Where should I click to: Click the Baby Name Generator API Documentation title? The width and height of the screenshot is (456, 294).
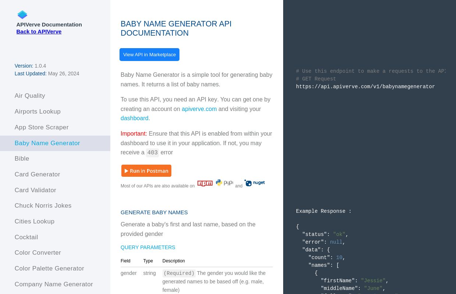point(176,28)
